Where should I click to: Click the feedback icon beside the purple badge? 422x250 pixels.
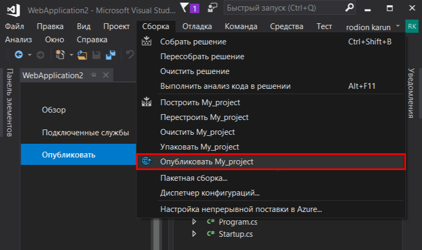point(212,7)
